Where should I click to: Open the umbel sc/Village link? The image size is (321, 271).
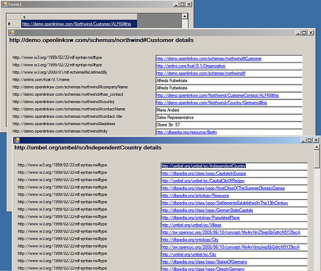coord(191,225)
